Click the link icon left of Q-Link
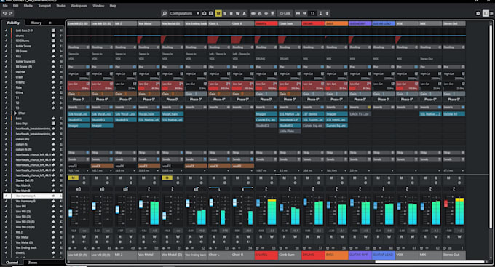This screenshot has width=495, height=267. coord(253,13)
